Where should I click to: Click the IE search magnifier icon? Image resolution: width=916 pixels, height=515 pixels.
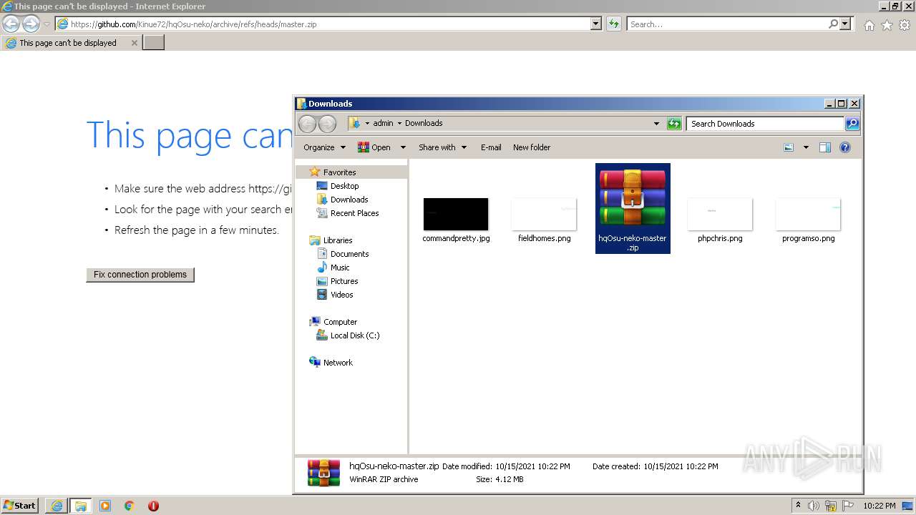pos(833,24)
